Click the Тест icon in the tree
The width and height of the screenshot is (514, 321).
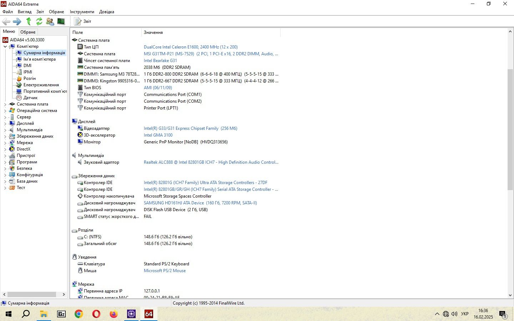[12, 188]
